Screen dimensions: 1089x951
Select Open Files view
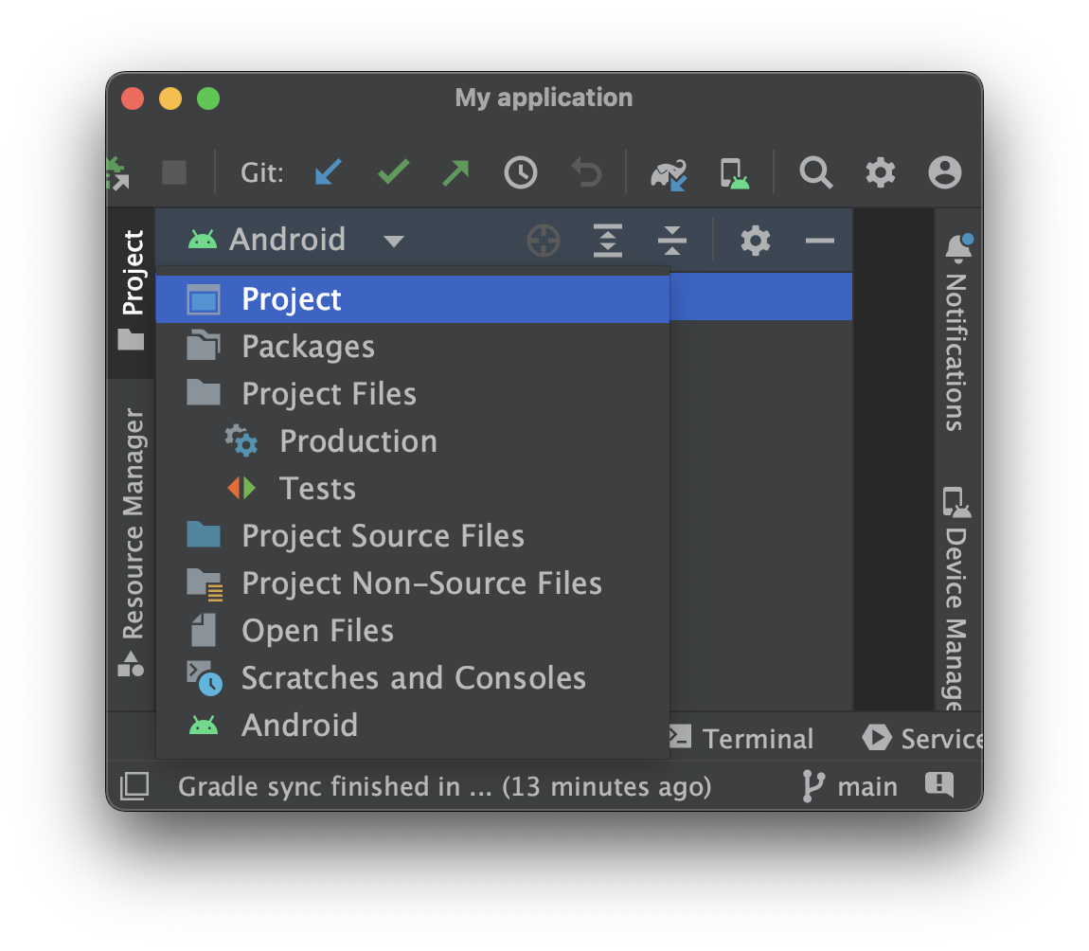(x=413, y=630)
